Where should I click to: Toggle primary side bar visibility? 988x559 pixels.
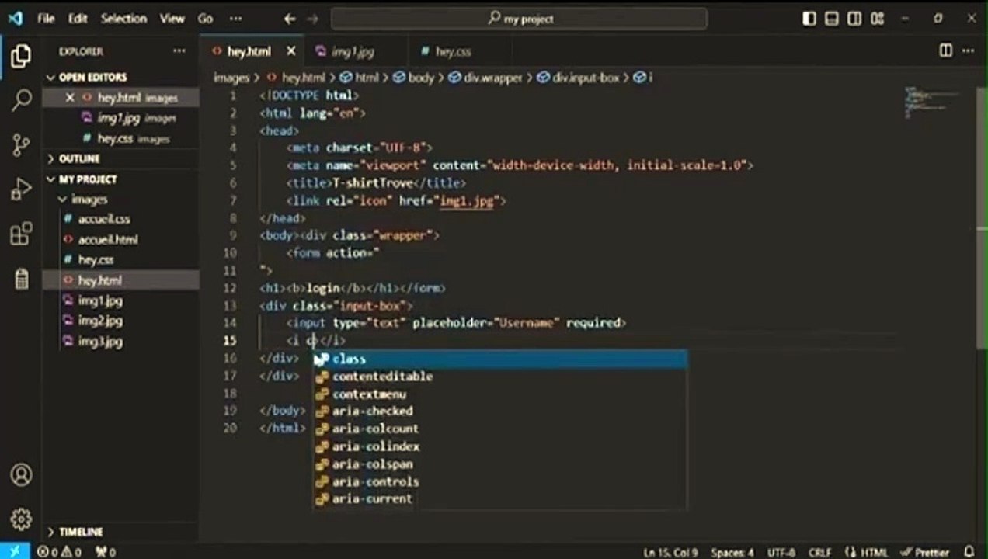tap(809, 19)
